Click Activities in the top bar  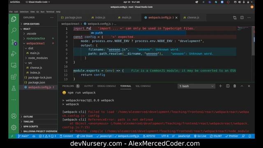tap(15, 2)
